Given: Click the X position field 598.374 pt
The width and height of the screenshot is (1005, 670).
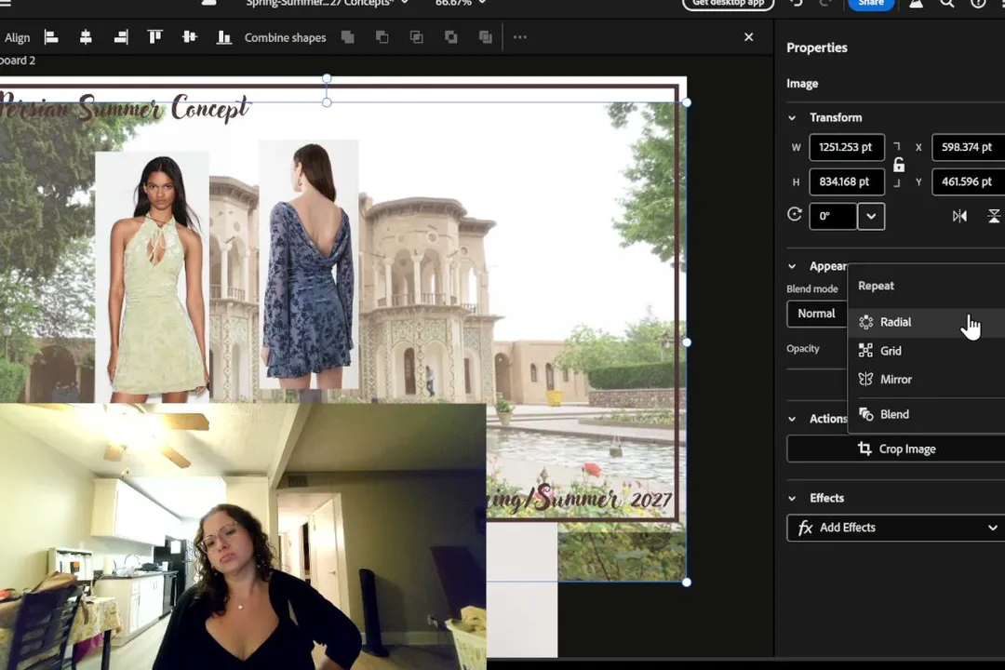Looking at the screenshot, I should [969, 147].
